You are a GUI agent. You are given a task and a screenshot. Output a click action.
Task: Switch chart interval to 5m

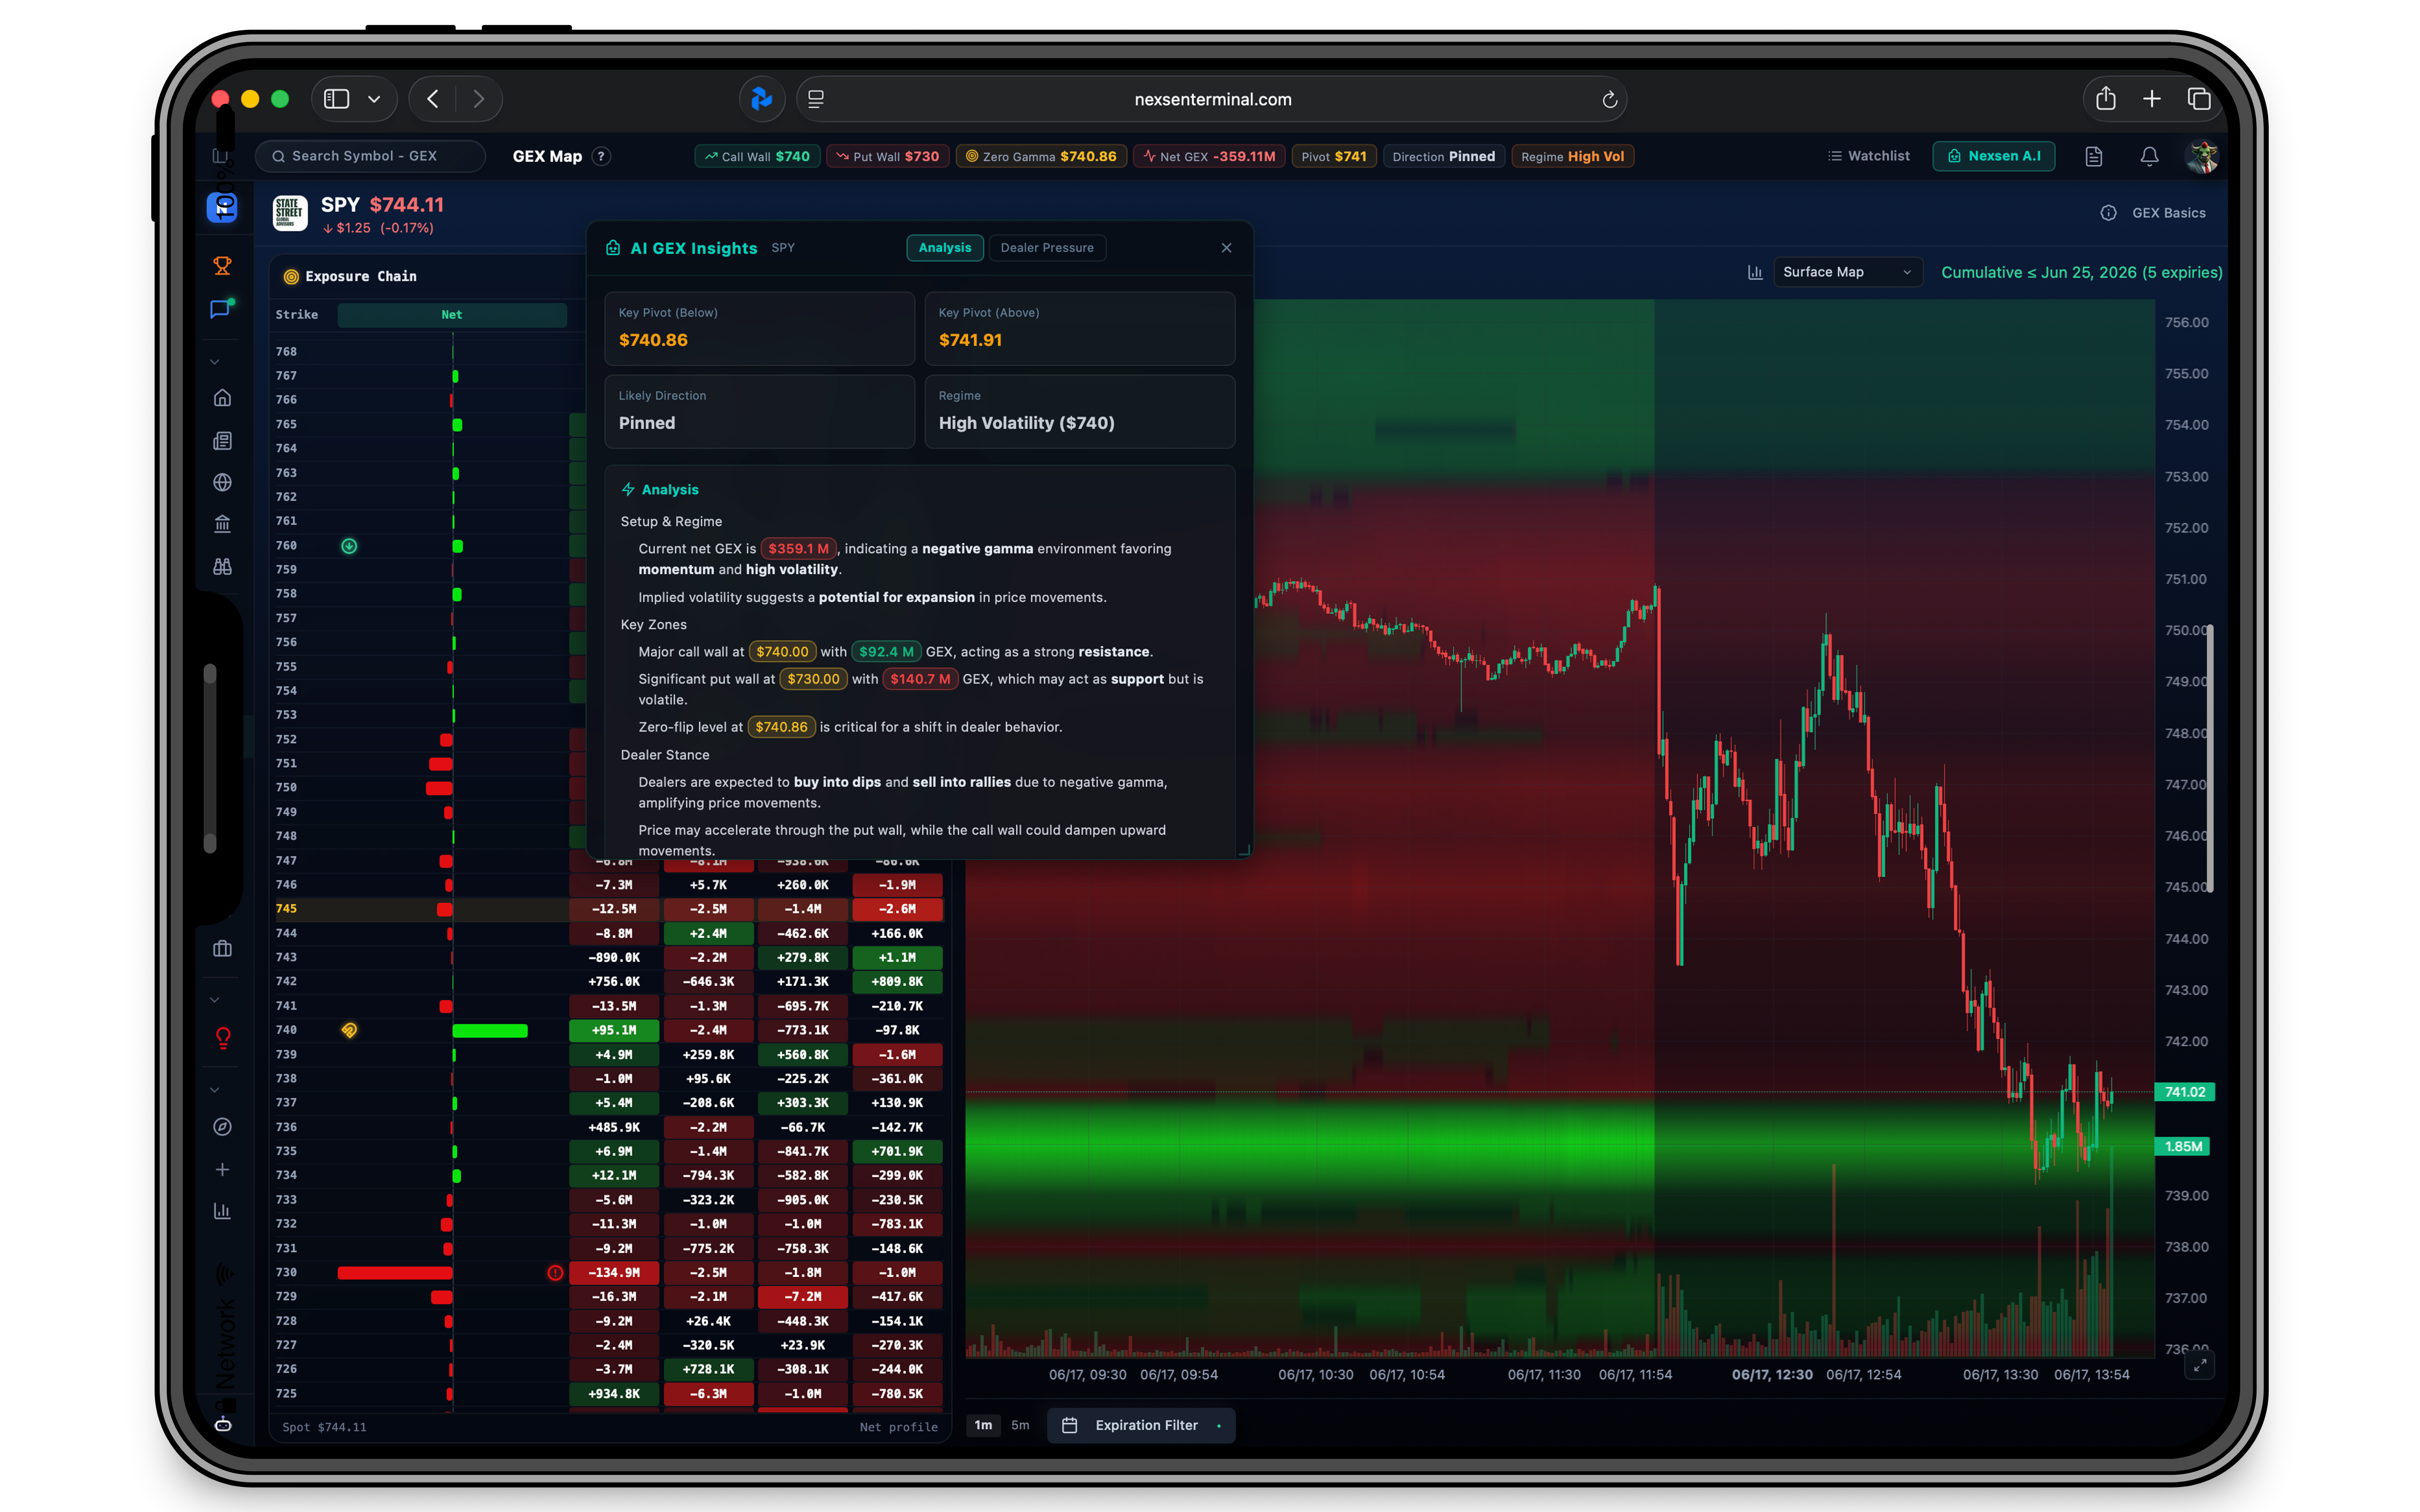1020,1425
